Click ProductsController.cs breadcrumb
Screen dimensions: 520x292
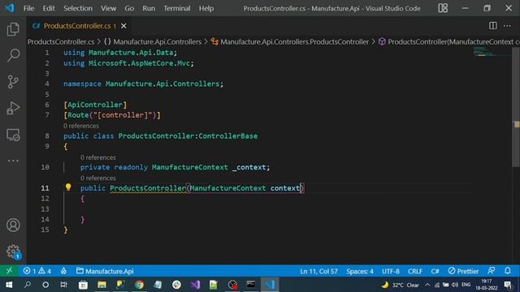point(61,41)
